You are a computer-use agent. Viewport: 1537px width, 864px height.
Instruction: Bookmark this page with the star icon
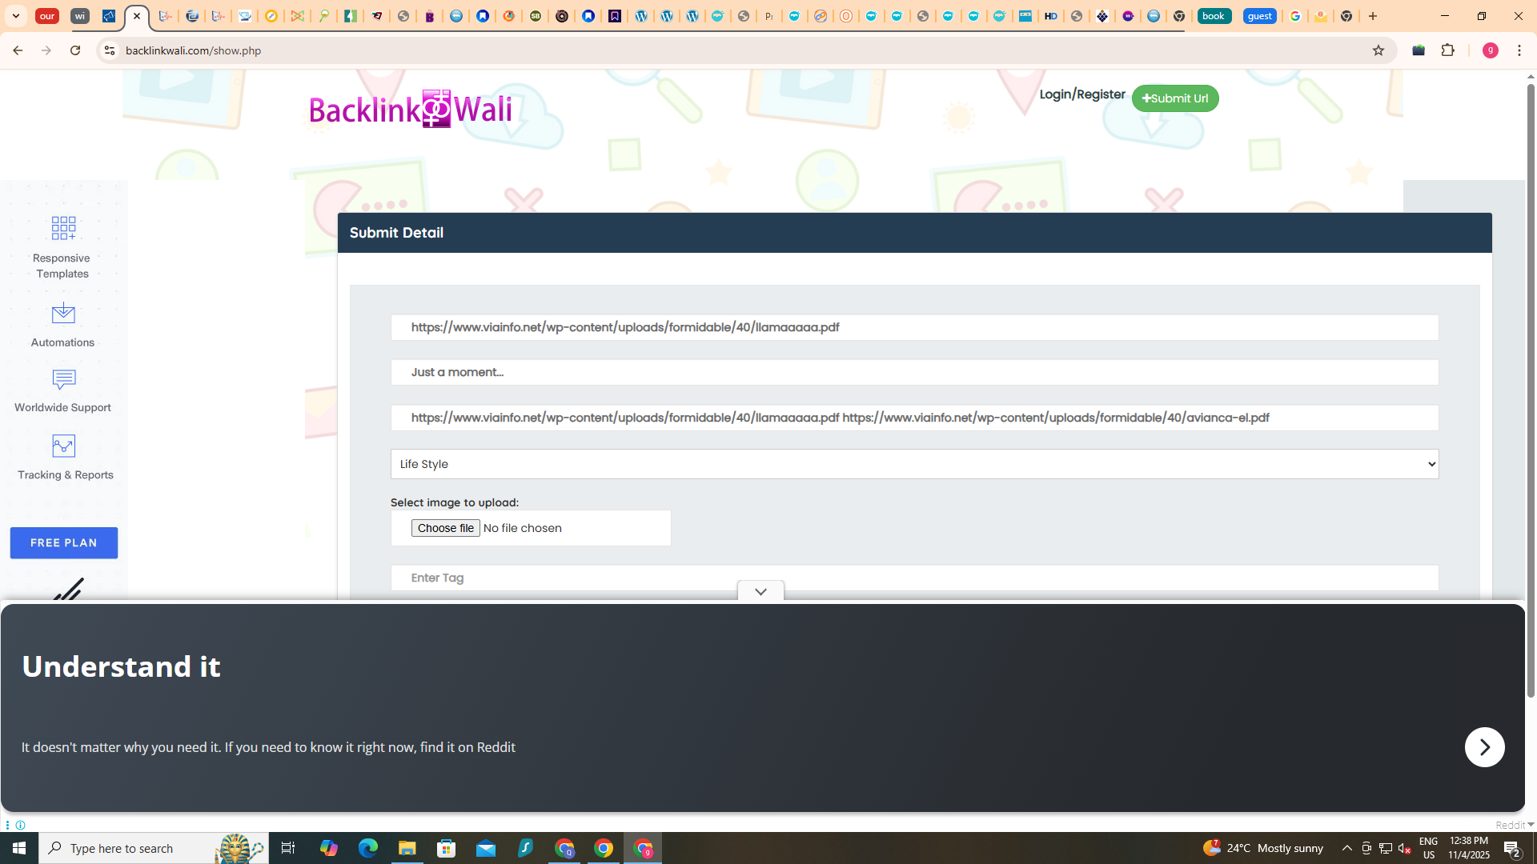point(1378,50)
